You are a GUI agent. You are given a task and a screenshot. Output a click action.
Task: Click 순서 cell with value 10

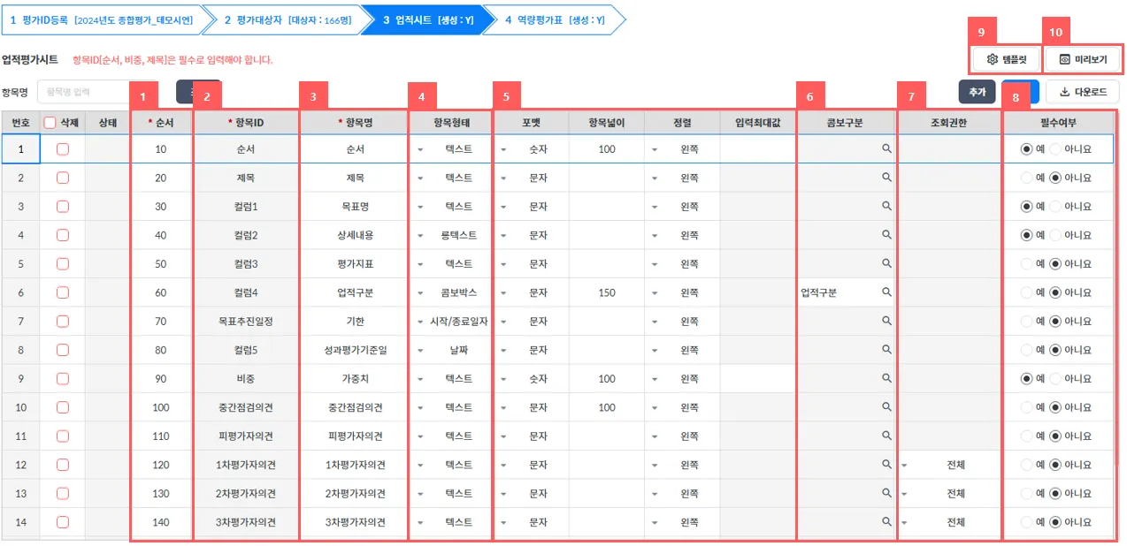click(161, 149)
